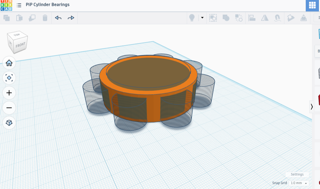Screen dimensions: 320x189
Task: Click the TOP face of view cube
Action: click(x=17, y=35)
